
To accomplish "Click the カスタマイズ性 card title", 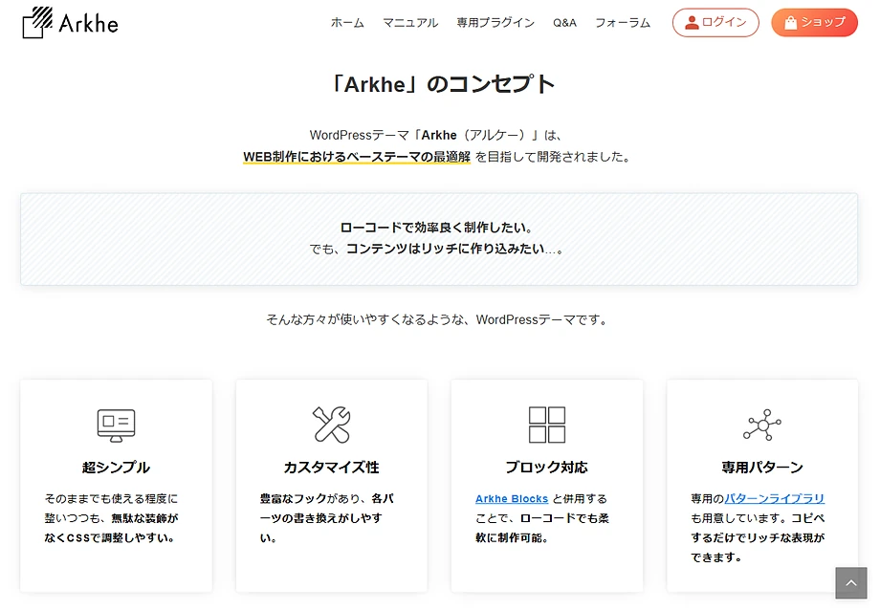I will (331, 468).
